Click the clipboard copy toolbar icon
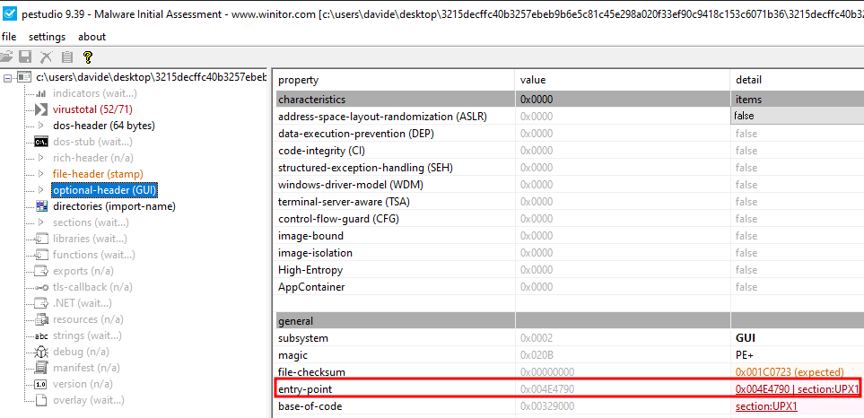This screenshot has height=418, width=864. 67,57
